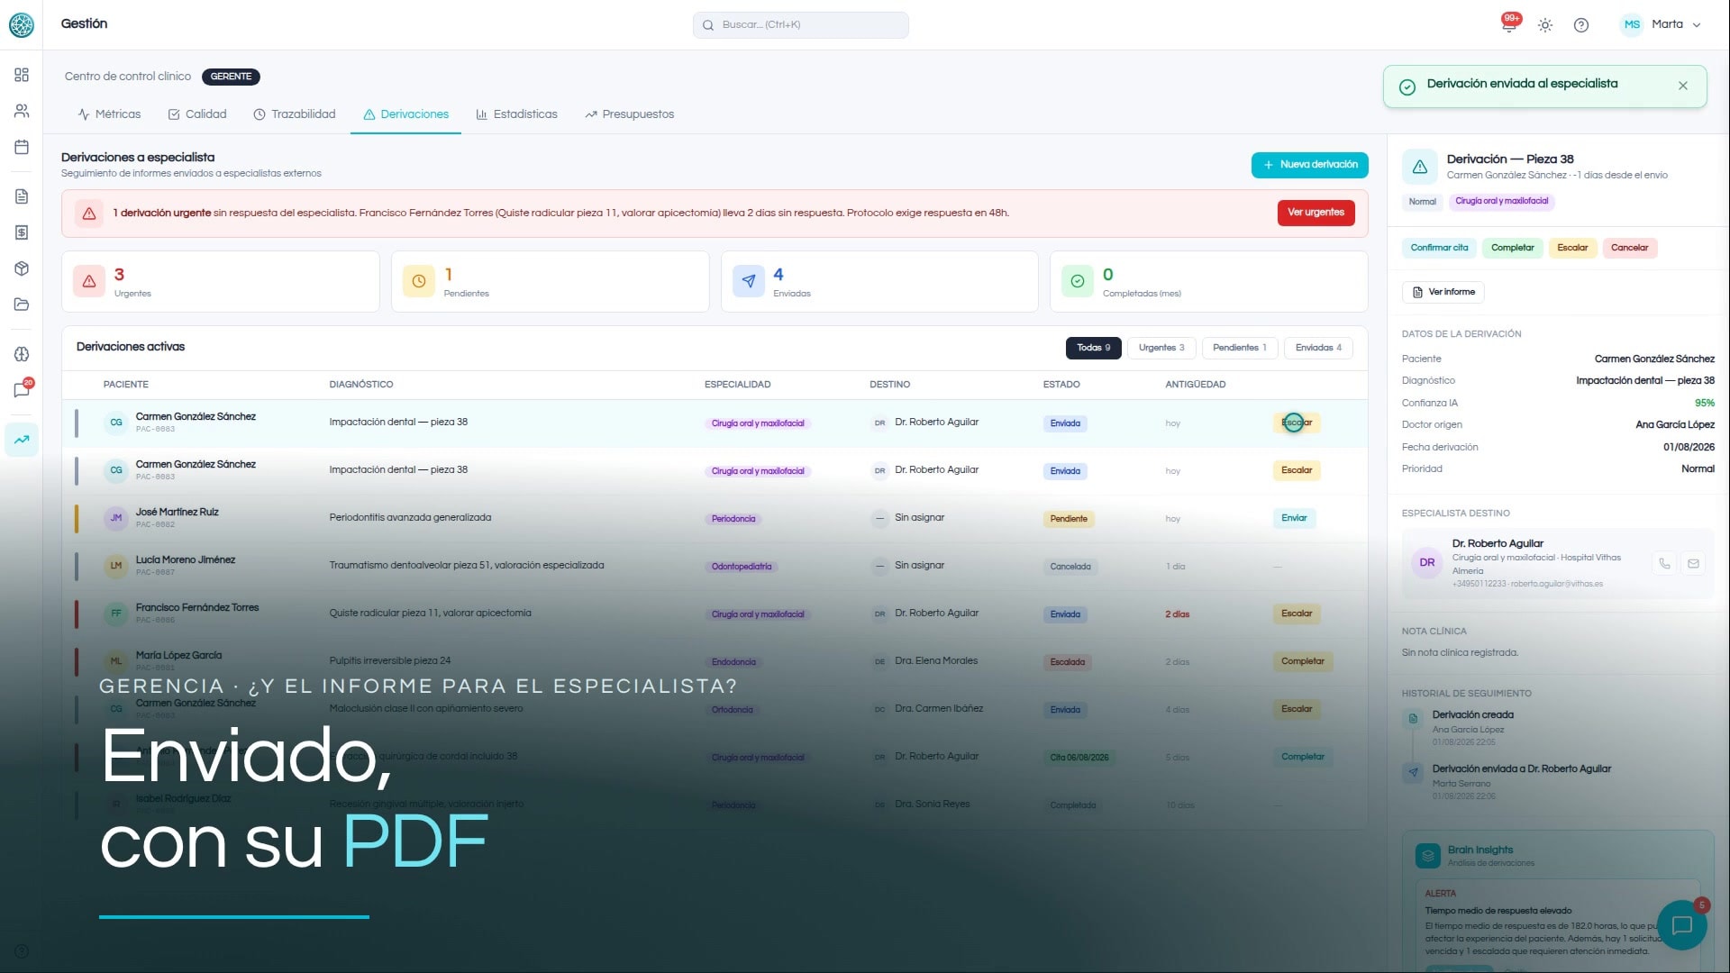Image resolution: width=1730 pixels, height=973 pixels.
Task: Focus the Buscar search field
Action: pyautogui.click(x=800, y=25)
